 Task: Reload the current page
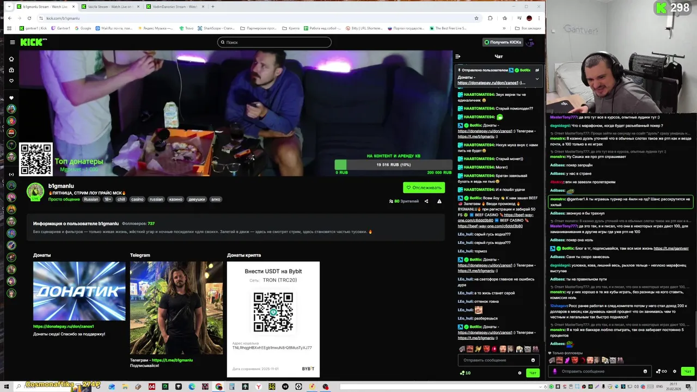(29, 18)
